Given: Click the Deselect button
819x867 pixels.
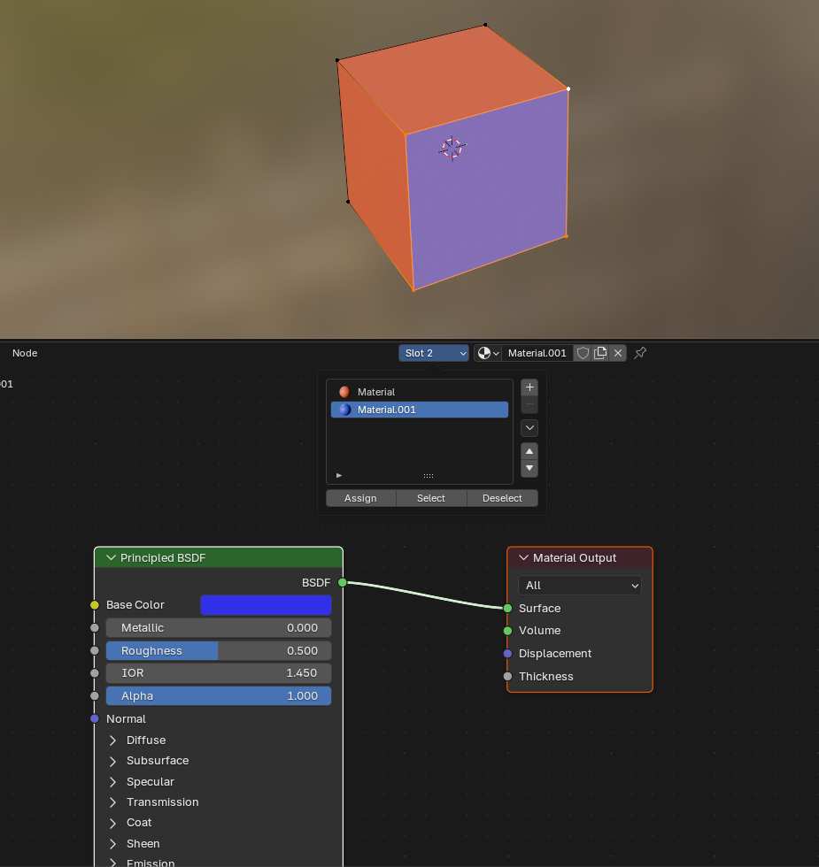Looking at the screenshot, I should coord(502,498).
